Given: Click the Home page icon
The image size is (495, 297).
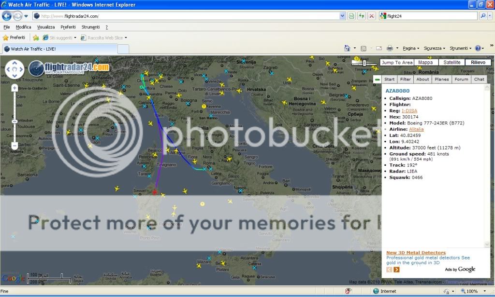Looking at the screenshot, I should [347, 48].
